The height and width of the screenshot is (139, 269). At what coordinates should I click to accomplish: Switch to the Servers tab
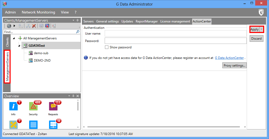point(89,21)
